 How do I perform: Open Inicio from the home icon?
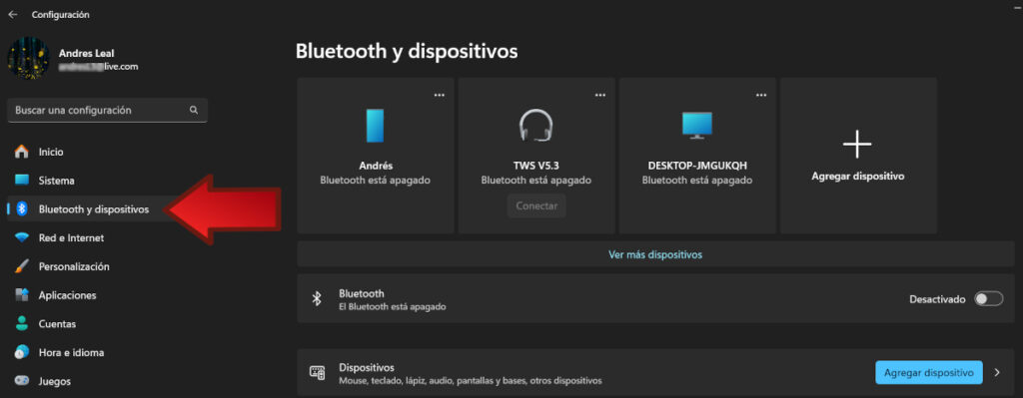point(22,152)
